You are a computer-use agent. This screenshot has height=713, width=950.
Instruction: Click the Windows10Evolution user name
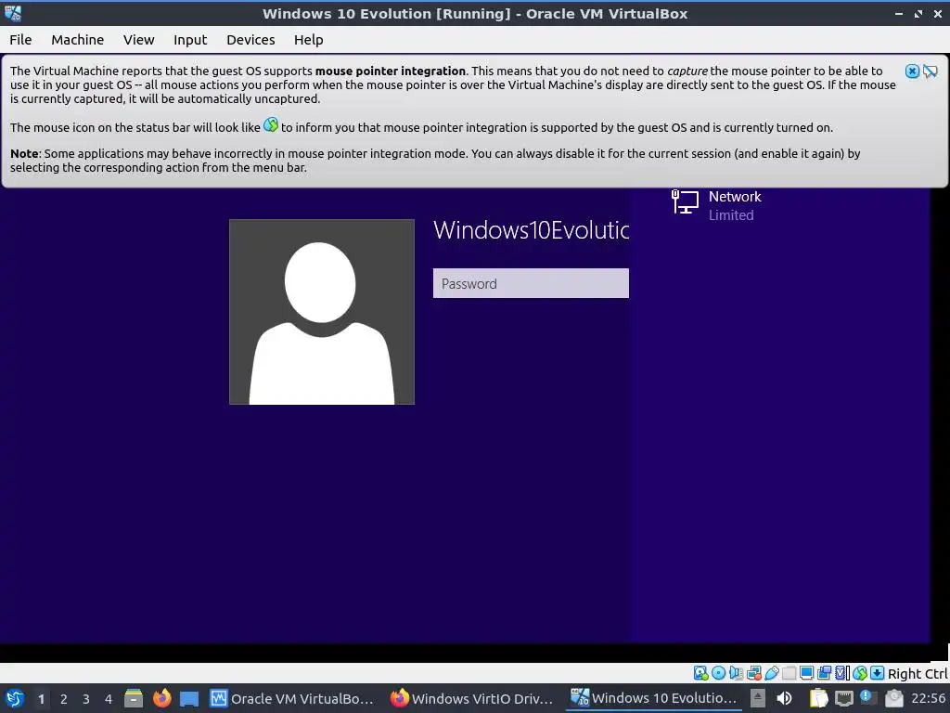[x=531, y=230]
